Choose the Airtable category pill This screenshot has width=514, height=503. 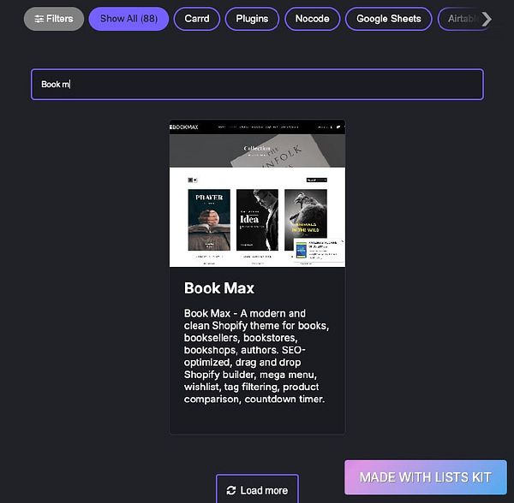pos(461,19)
